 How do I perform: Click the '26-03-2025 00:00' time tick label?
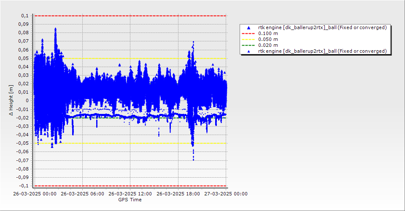click(35, 194)
